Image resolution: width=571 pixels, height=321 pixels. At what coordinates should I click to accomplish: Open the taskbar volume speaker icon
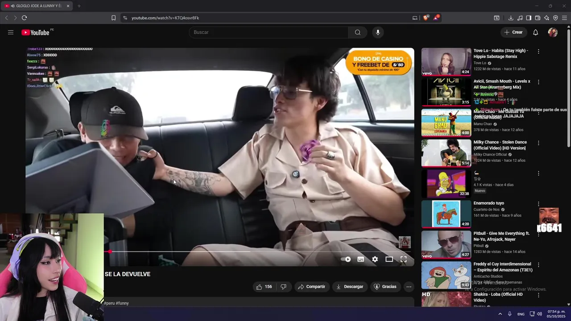[x=539, y=314]
